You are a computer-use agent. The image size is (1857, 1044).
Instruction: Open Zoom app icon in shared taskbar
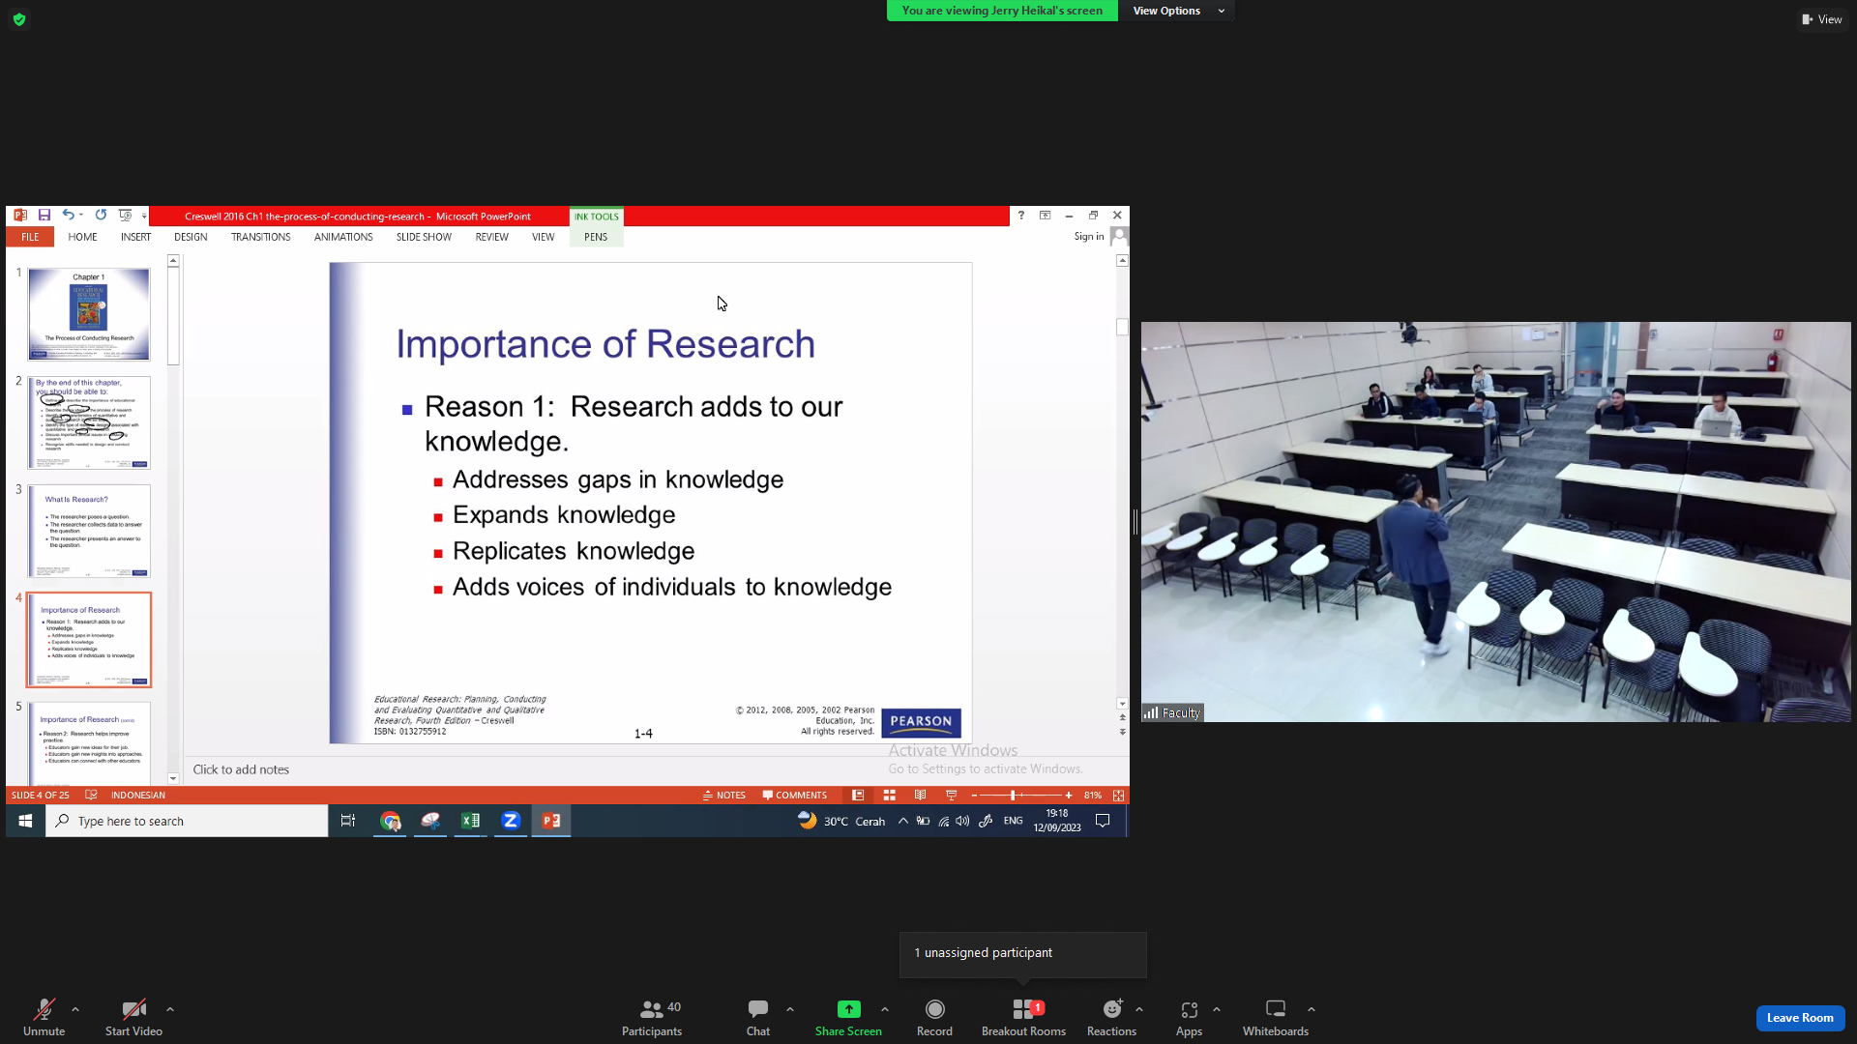coord(511,821)
